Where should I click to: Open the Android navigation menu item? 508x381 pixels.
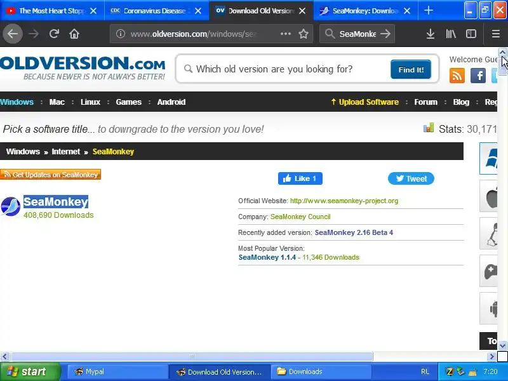tap(171, 102)
